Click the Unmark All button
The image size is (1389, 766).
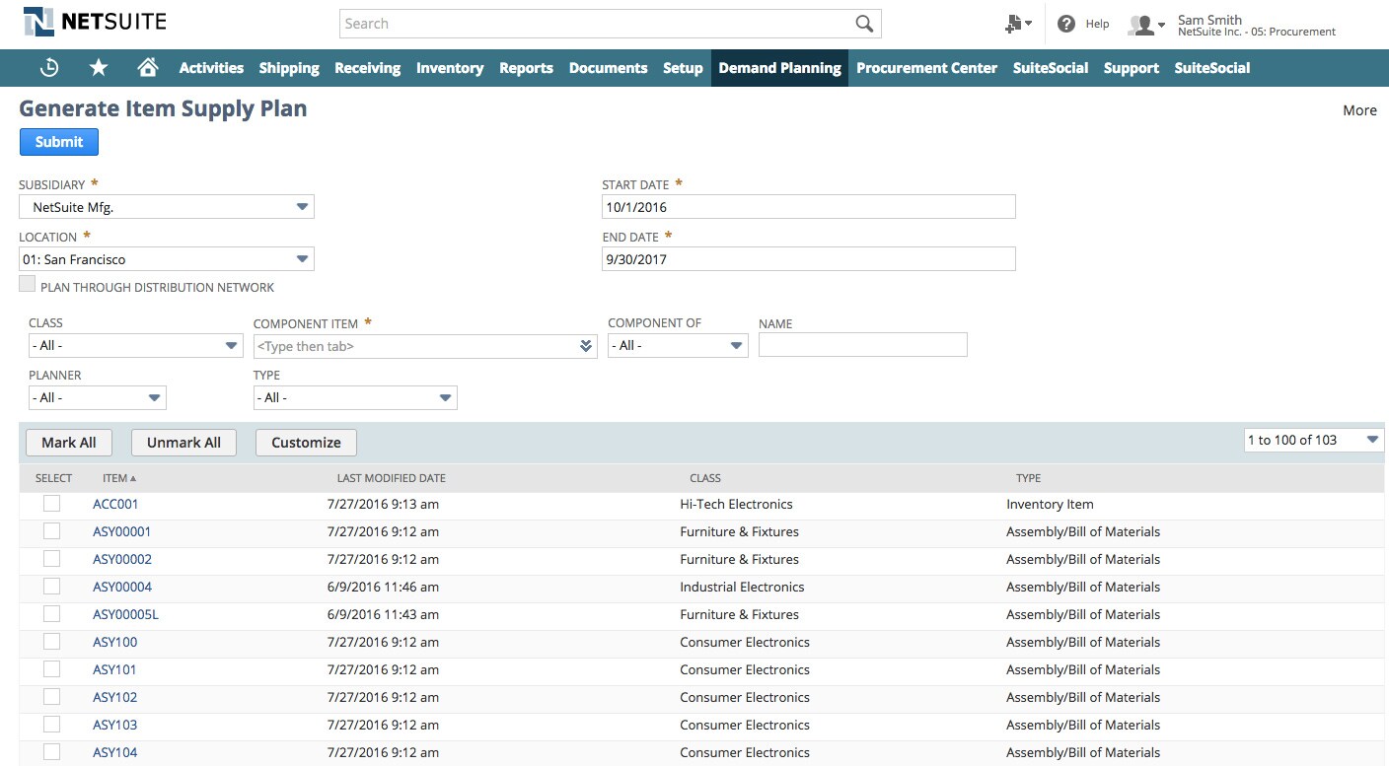183,443
